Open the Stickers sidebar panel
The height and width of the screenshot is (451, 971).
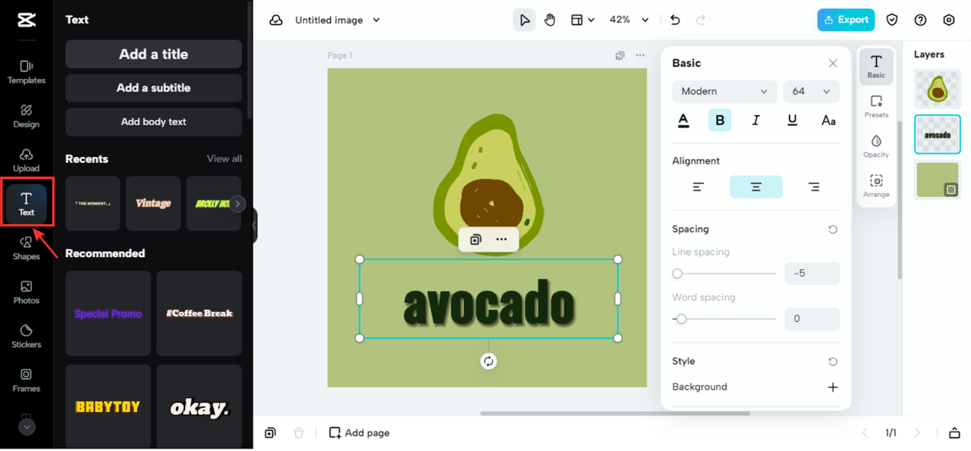coord(27,336)
